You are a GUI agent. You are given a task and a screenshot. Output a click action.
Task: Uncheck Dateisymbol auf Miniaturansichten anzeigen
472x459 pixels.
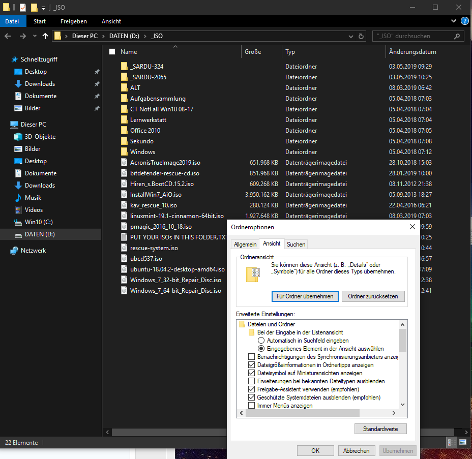pos(252,373)
